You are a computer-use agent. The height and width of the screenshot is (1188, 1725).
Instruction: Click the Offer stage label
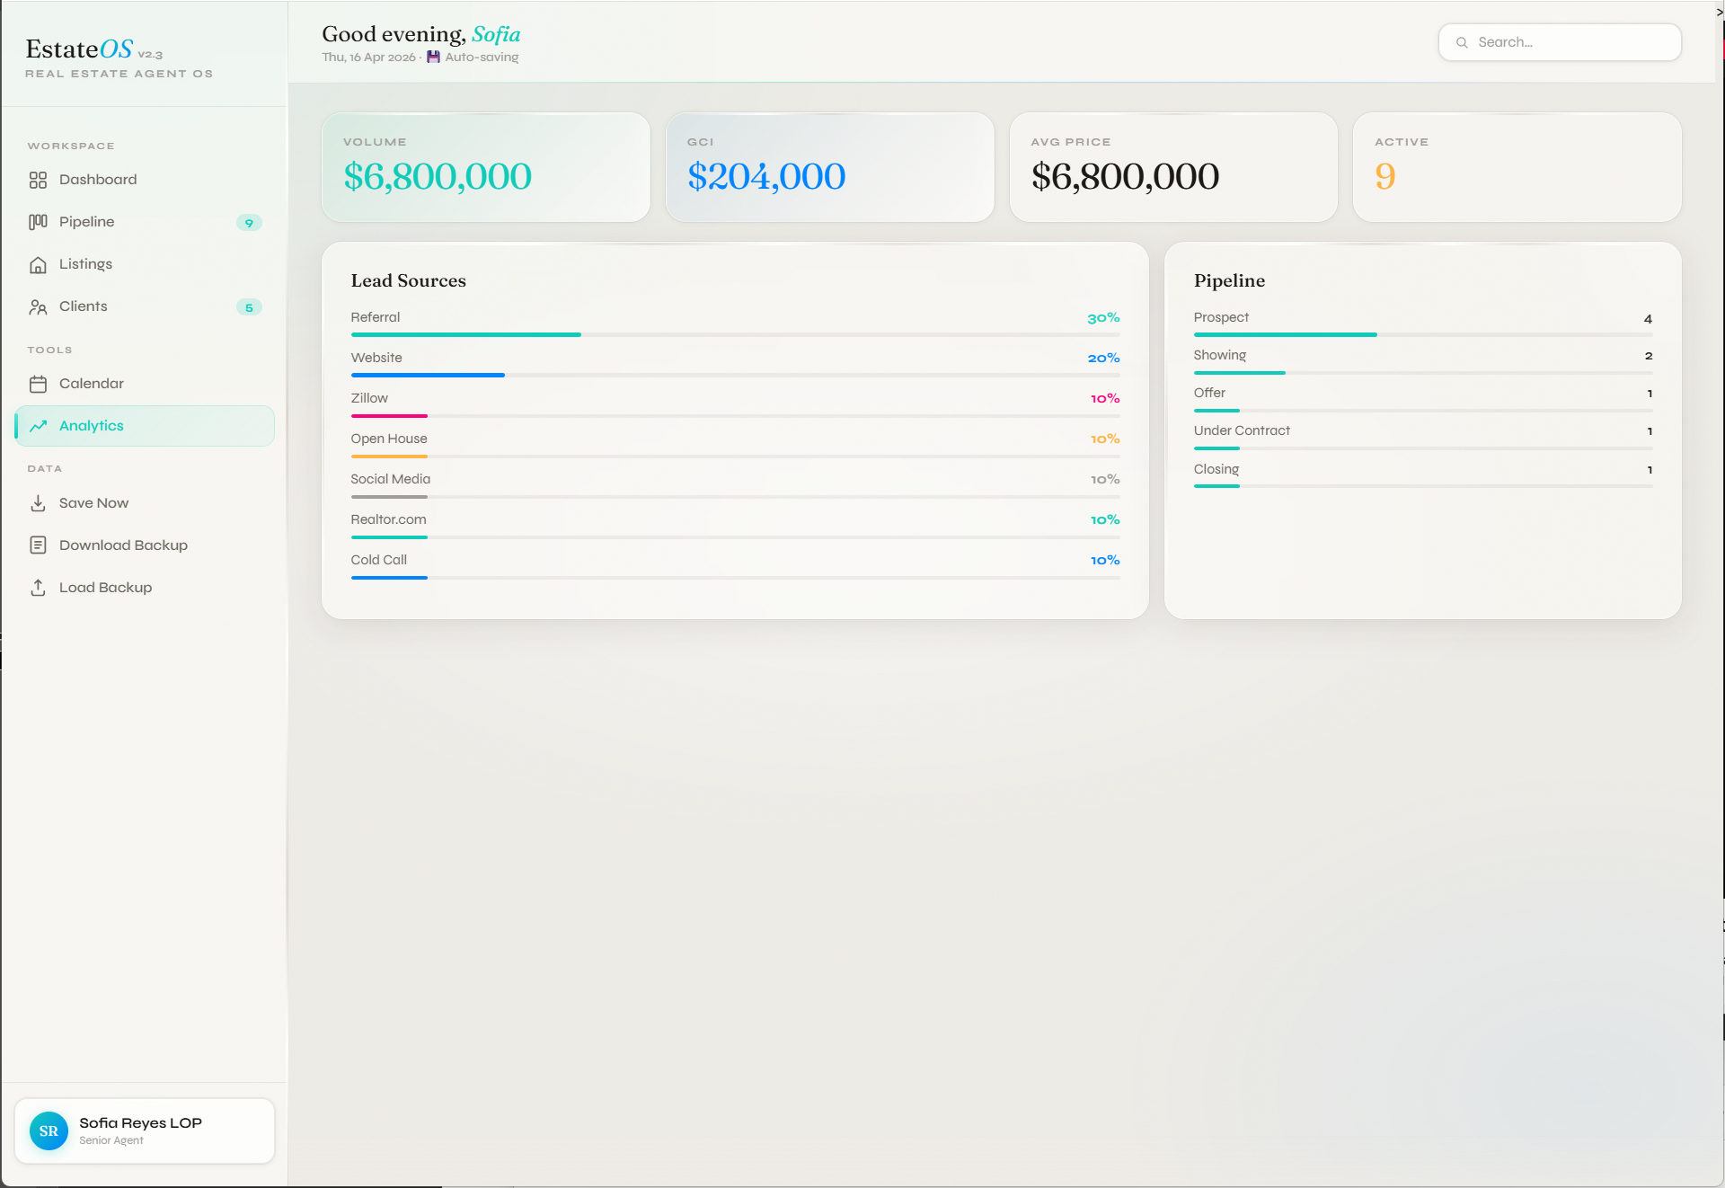pos(1209,393)
